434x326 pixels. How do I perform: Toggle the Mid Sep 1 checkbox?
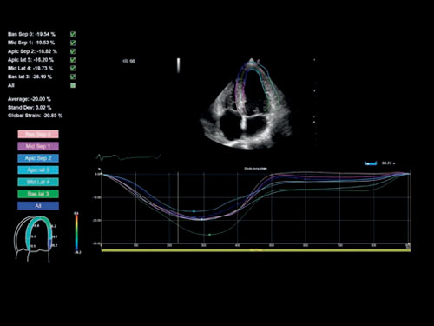(73, 43)
